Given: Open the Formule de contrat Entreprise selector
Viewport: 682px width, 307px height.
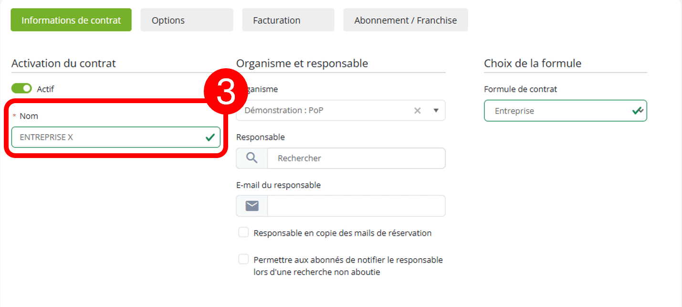Looking at the screenshot, I should [566, 111].
